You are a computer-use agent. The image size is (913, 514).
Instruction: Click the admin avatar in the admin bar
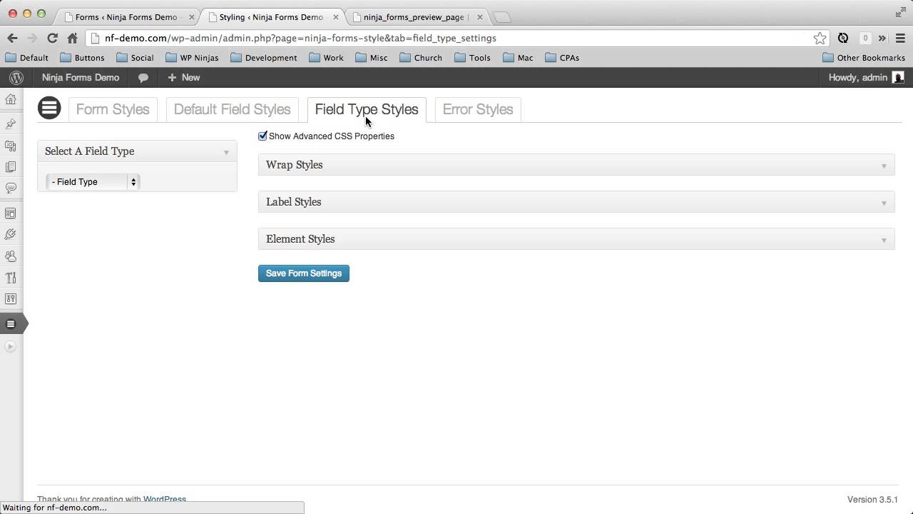tap(898, 78)
